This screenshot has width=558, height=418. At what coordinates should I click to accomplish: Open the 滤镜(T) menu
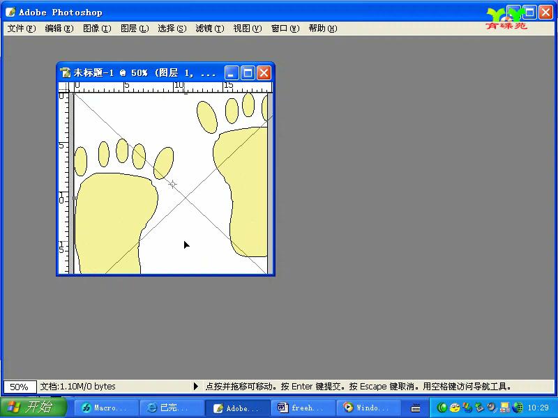coord(210,29)
